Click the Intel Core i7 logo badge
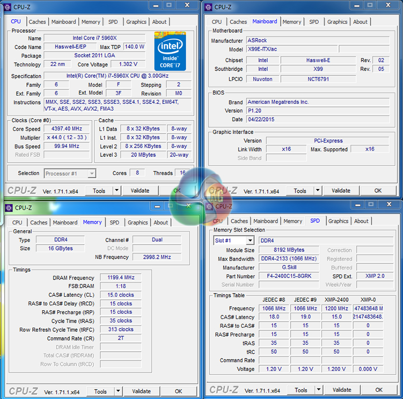 point(170,51)
